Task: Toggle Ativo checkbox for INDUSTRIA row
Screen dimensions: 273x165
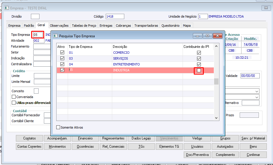Action: click(62, 70)
